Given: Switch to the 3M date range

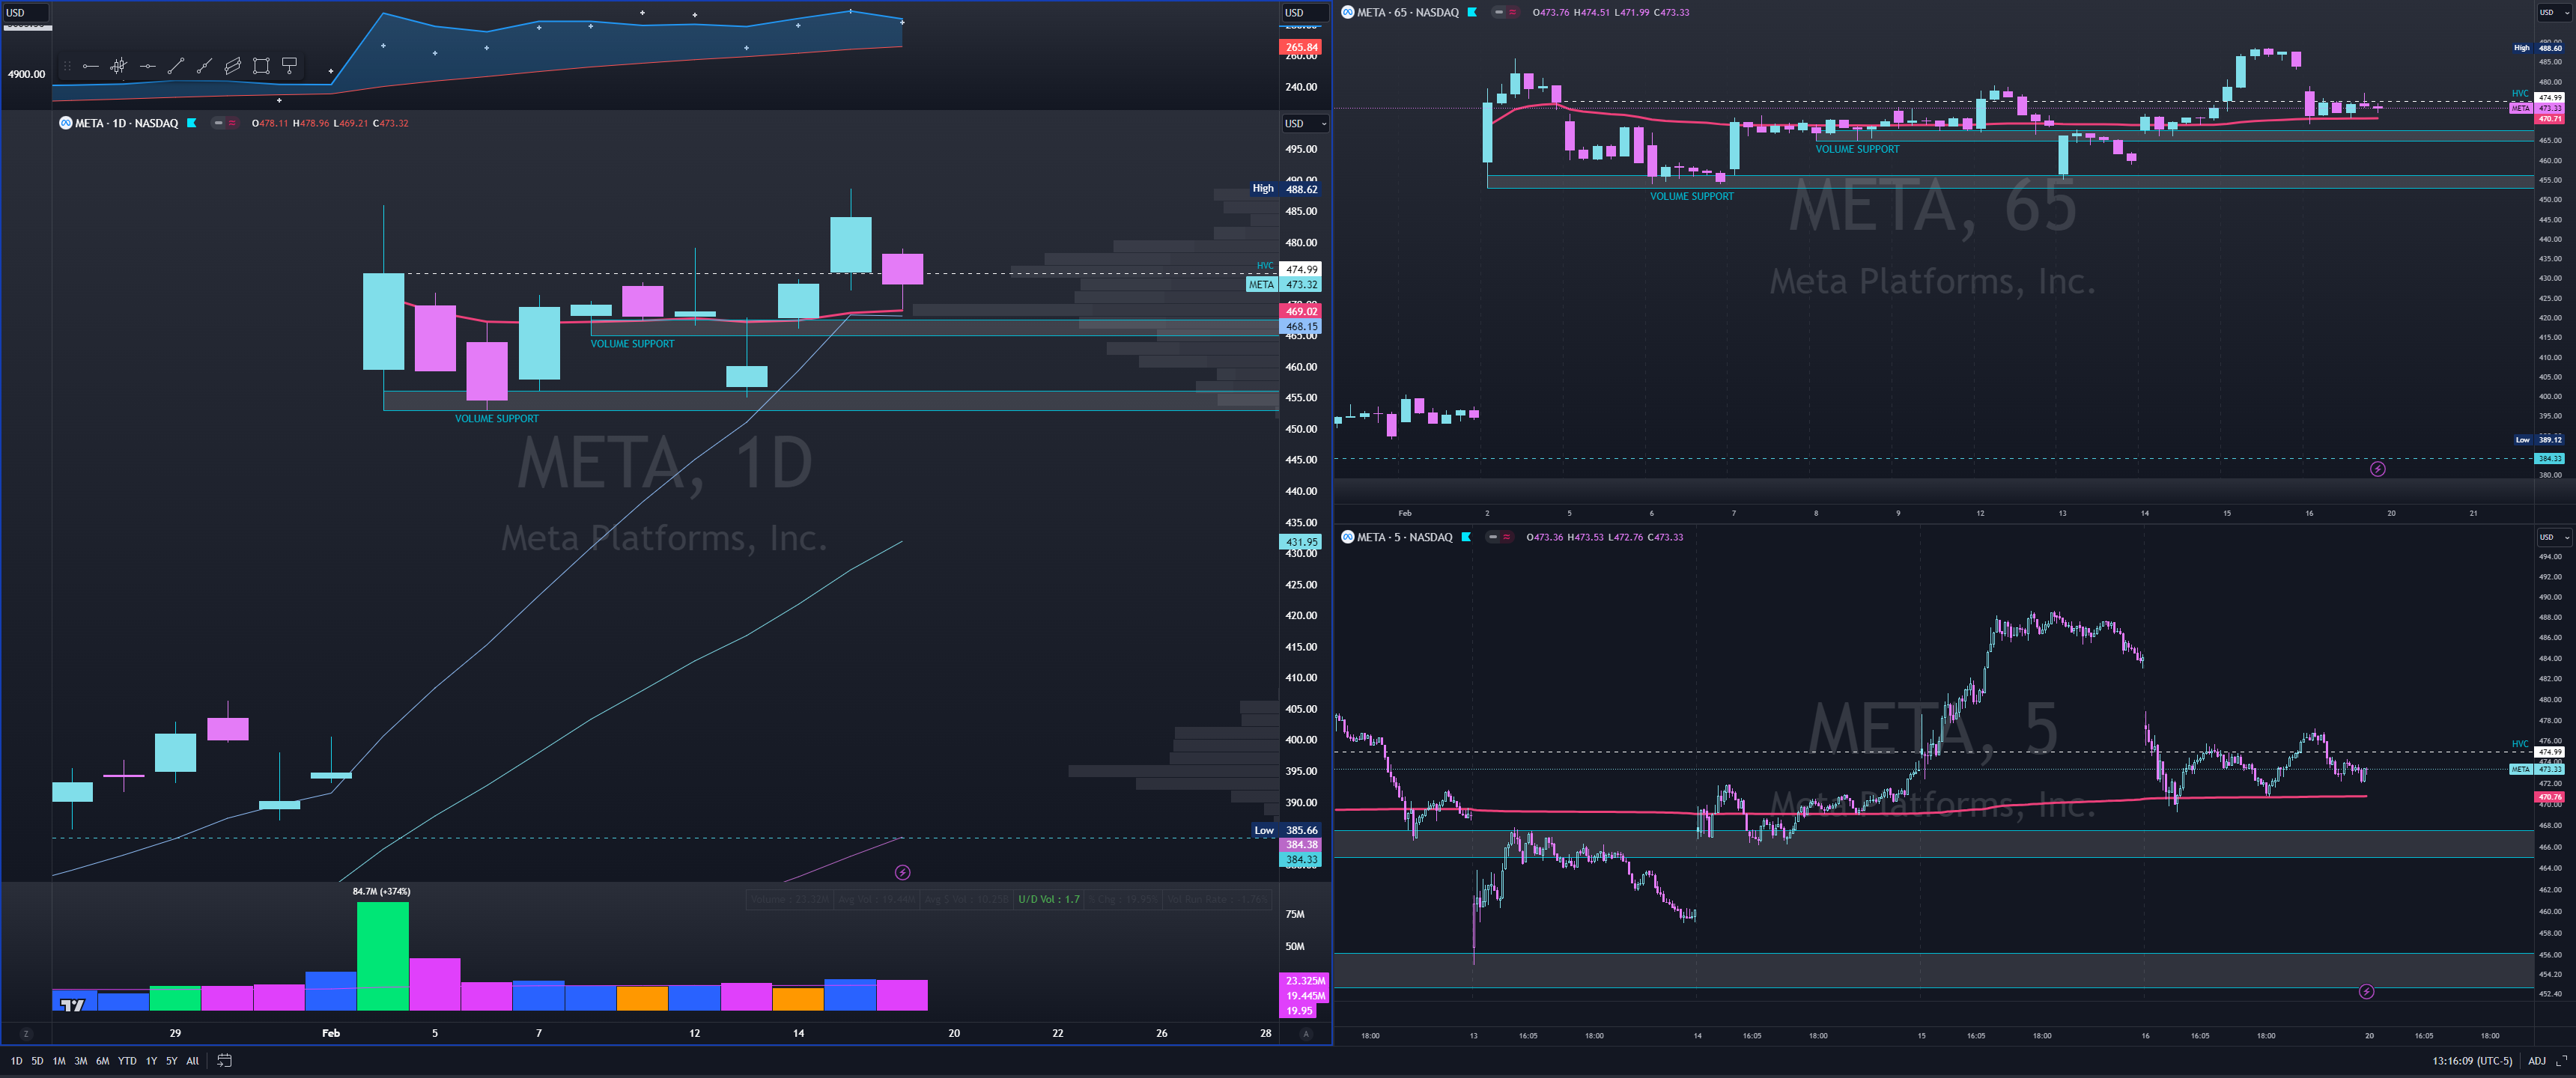Looking at the screenshot, I should tap(81, 1061).
